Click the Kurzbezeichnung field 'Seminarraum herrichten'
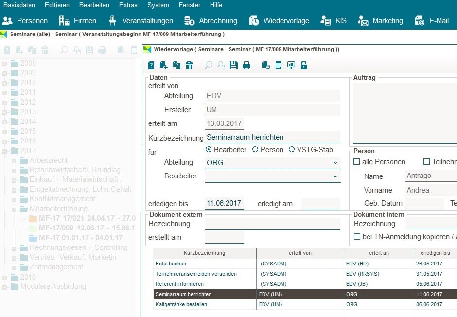 (273, 137)
